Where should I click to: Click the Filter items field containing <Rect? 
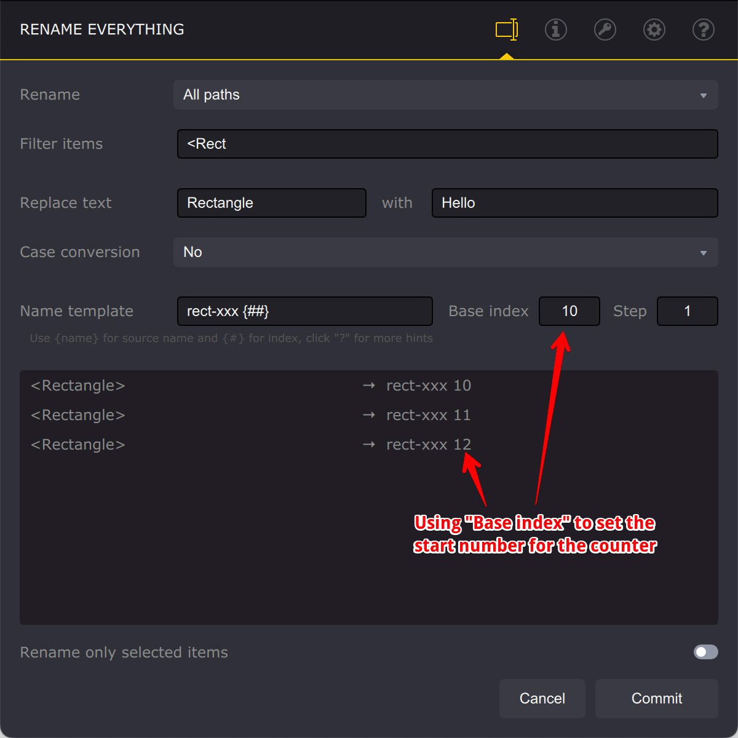coord(448,144)
